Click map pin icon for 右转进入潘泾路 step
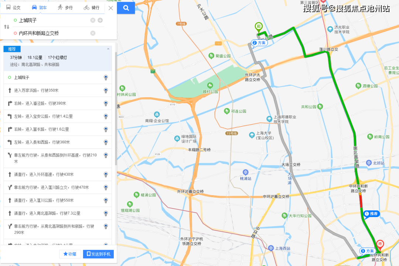 (106, 103)
